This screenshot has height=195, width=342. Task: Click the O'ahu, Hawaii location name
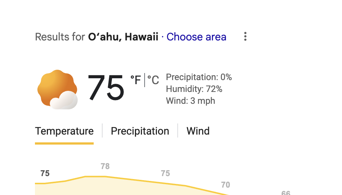tap(123, 37)
